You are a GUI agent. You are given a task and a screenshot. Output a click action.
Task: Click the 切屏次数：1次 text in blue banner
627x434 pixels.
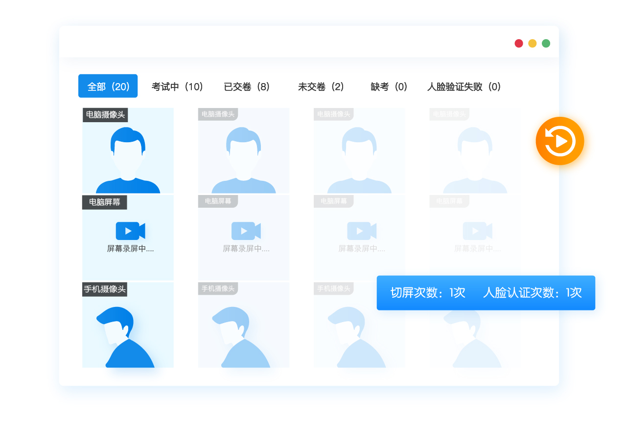[x=427, y=293]
